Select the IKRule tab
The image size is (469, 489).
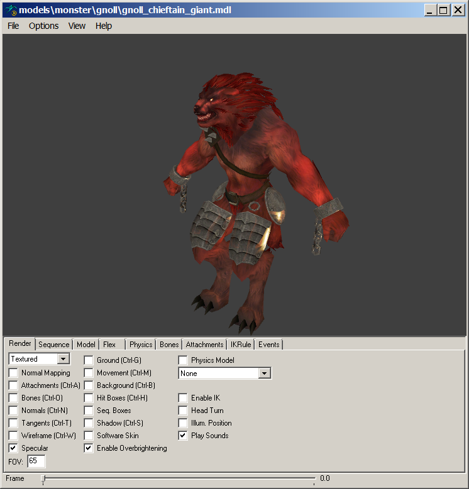[241, 345]
